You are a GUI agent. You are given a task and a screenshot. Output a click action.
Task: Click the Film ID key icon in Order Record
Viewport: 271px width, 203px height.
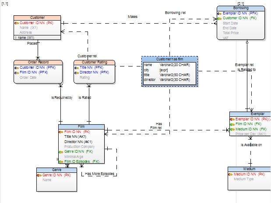pyautogui.click(x=17, y=73)
